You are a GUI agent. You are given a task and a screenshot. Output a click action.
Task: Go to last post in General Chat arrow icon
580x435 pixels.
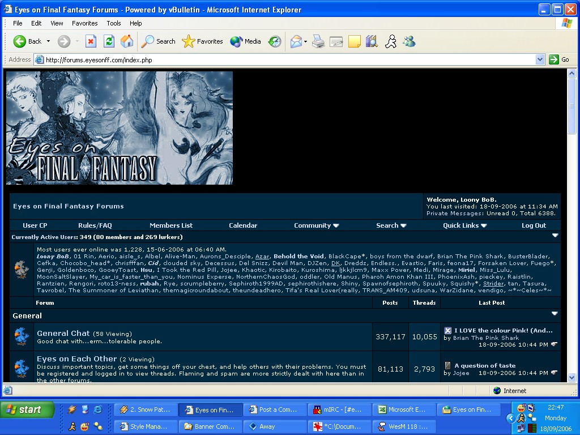[x=554, y=344]
